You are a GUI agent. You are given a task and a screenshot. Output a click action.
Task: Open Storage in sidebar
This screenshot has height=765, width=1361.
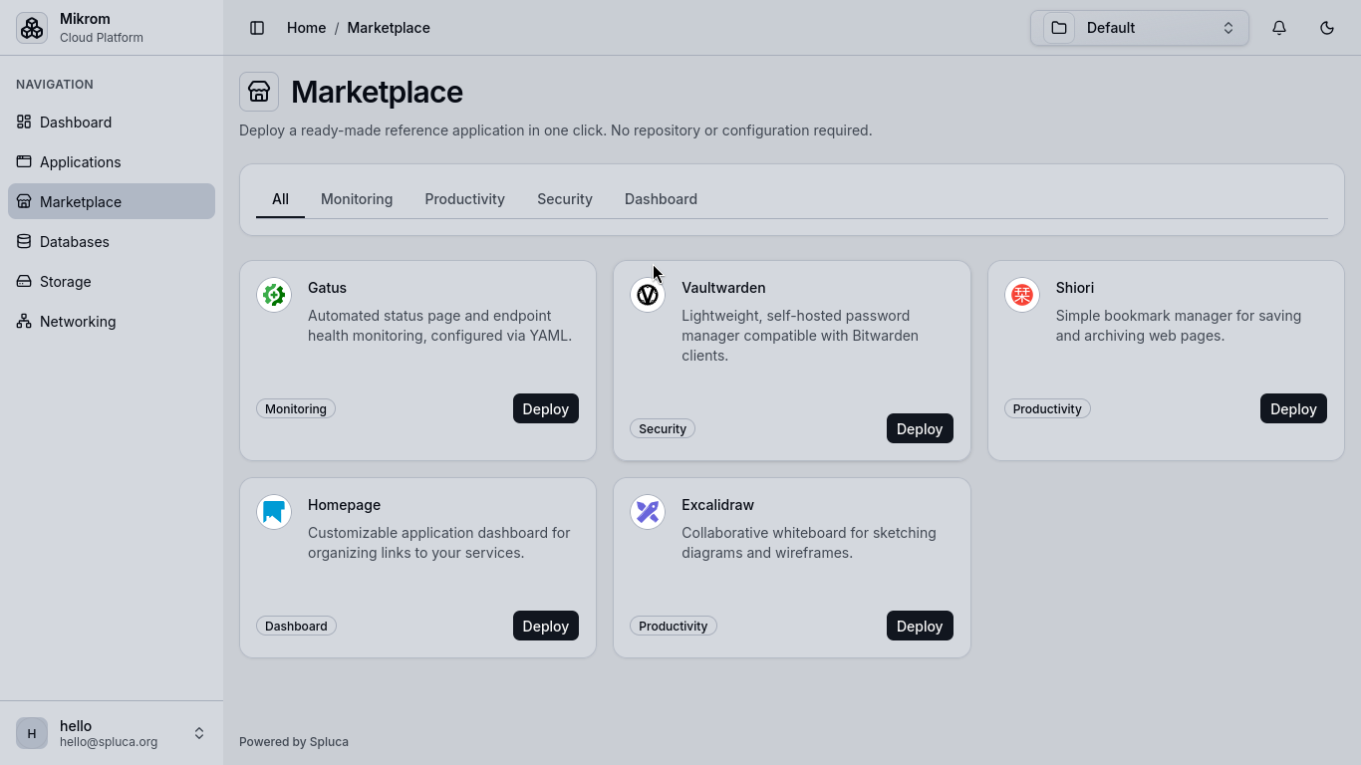112,281
